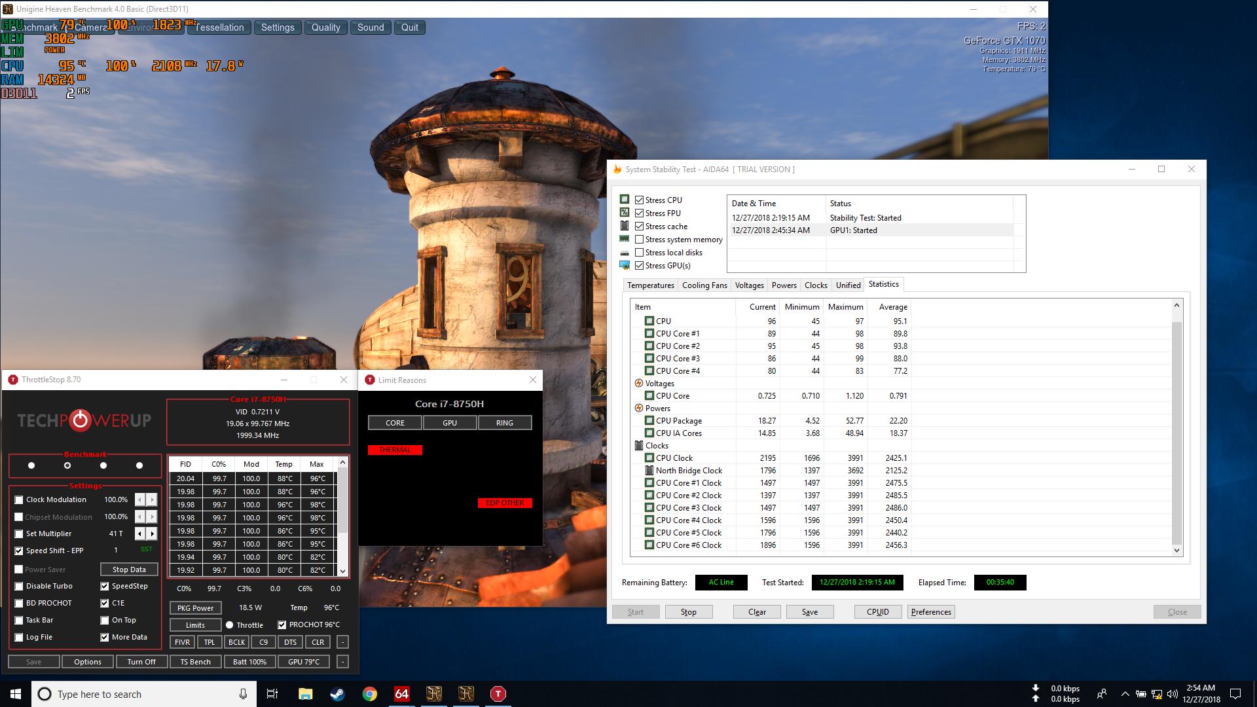
Task: Open Chrome from taskbar
Action: coord(369,694)
